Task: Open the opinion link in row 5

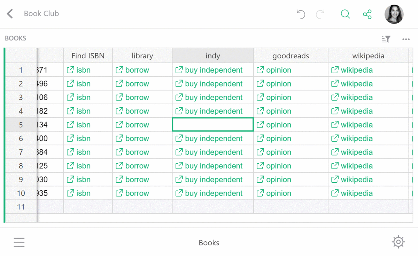Action: coord(278,125)
